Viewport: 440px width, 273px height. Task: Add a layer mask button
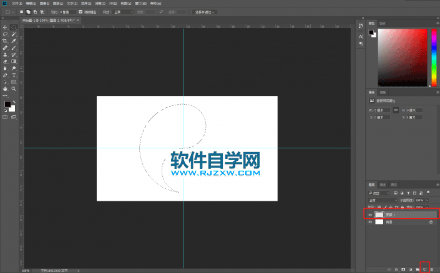pyautogui.click(x=404, y=269)
